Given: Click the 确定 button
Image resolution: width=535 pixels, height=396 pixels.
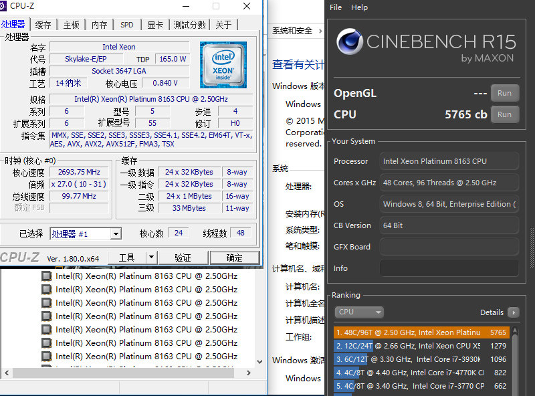Looking at the screenshot, I should point(235,258).
